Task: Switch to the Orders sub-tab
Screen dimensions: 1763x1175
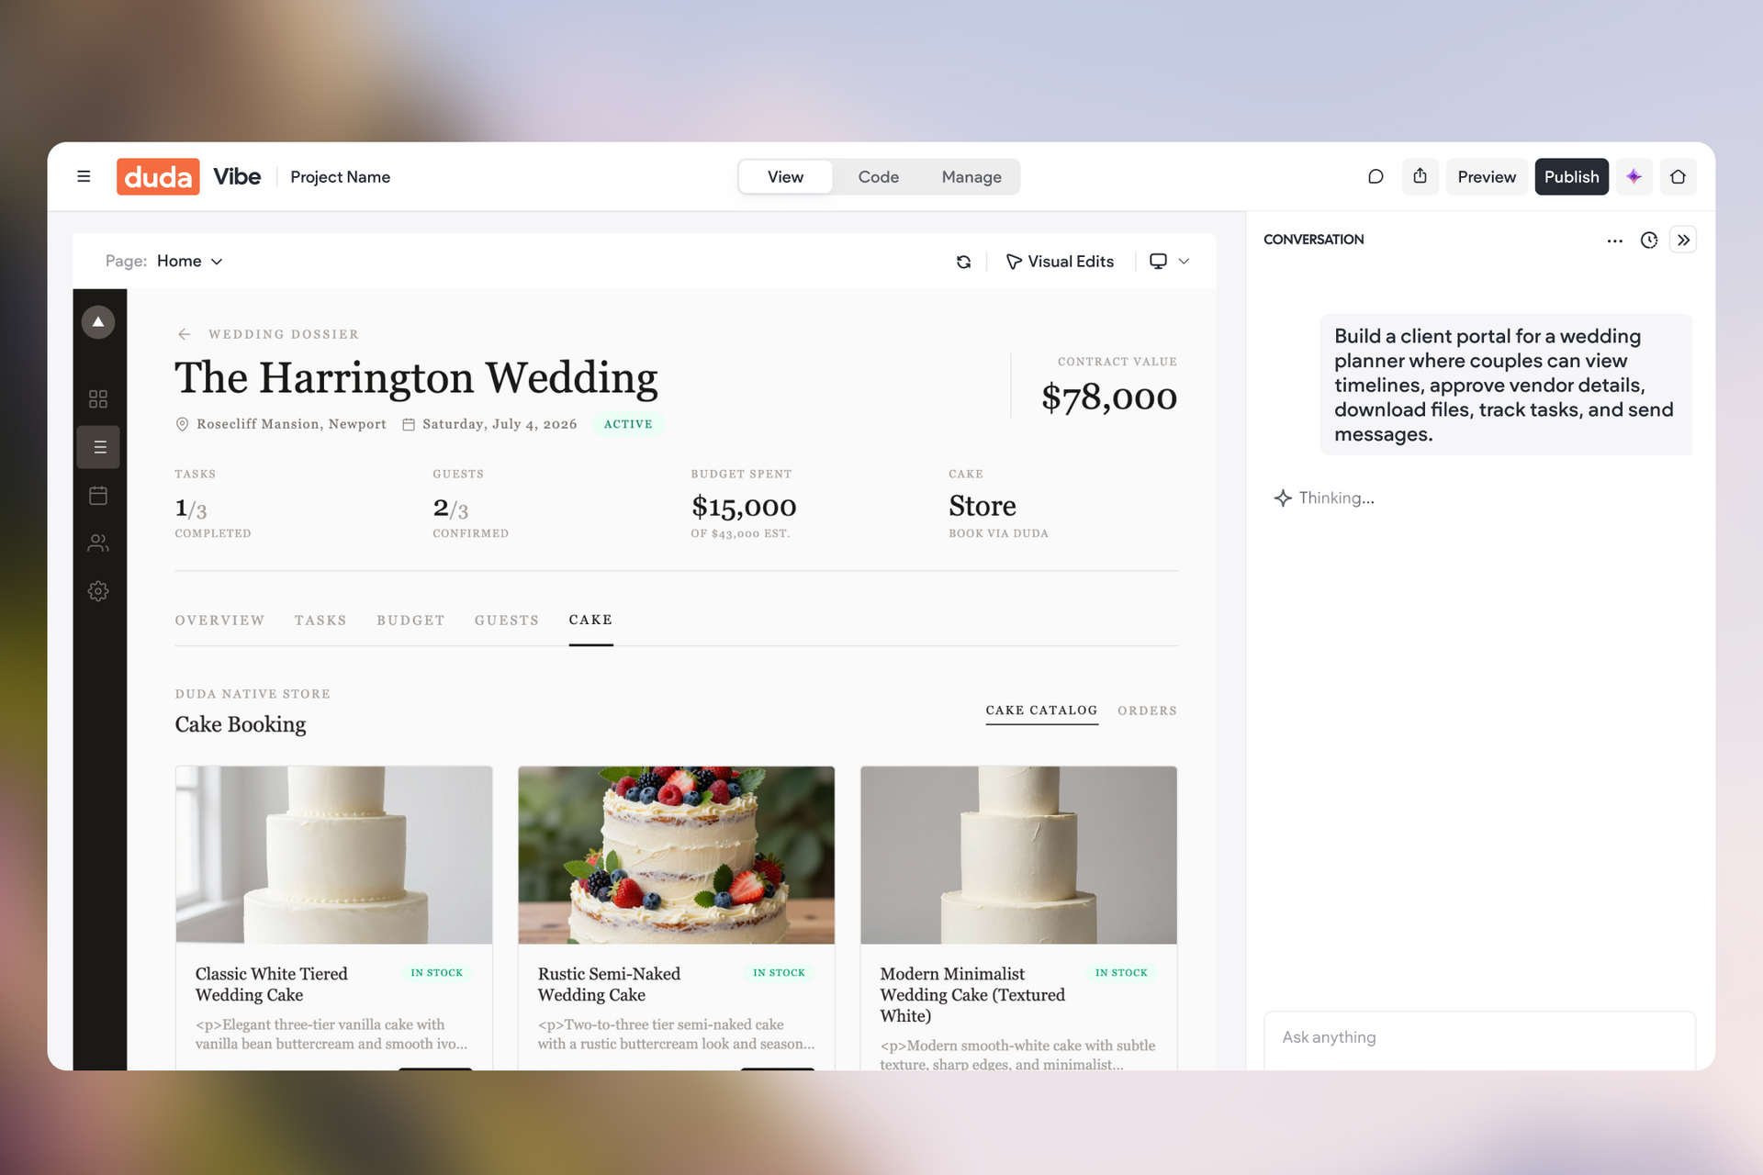Action: [1147, 711]
